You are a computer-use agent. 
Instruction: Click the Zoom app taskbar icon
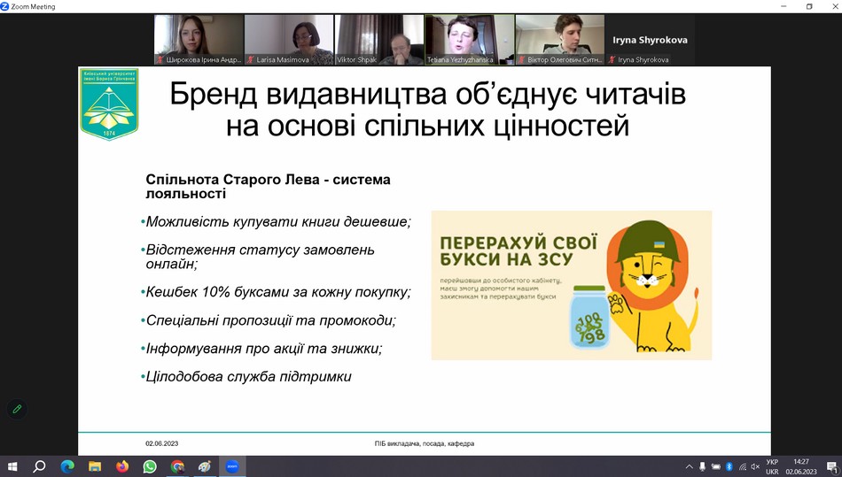[232, 466]
